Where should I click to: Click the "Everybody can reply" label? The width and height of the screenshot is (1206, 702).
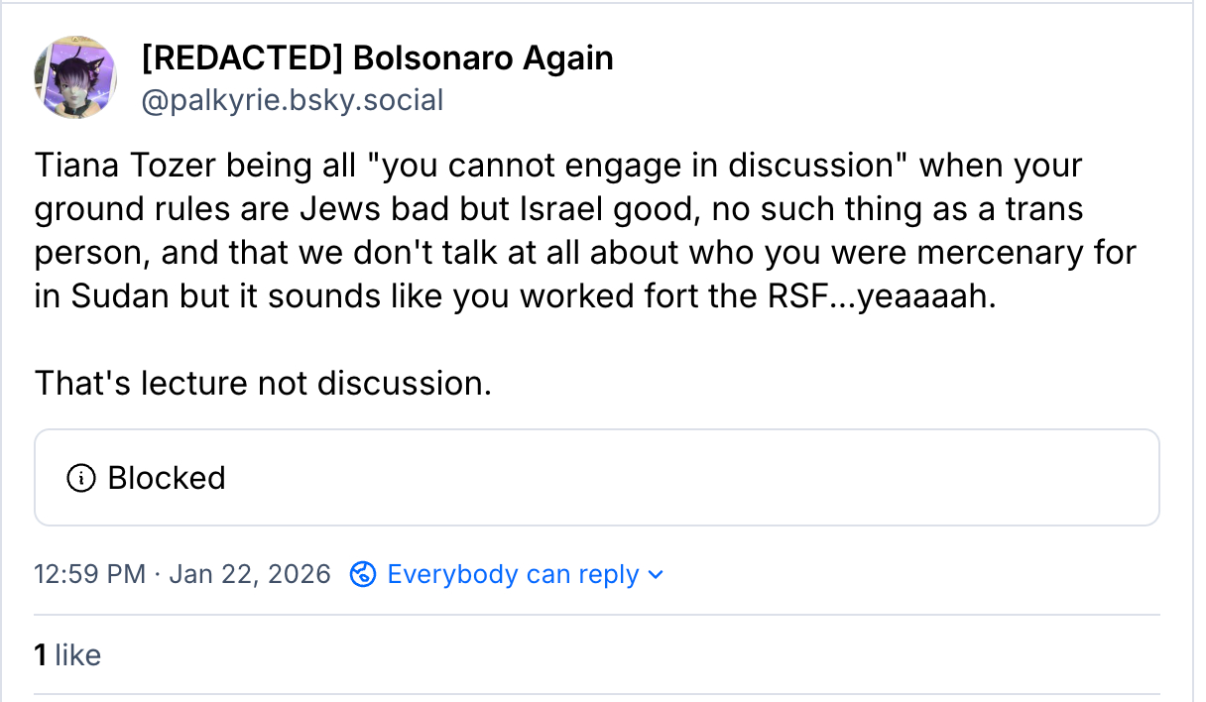tap(513, 574)
